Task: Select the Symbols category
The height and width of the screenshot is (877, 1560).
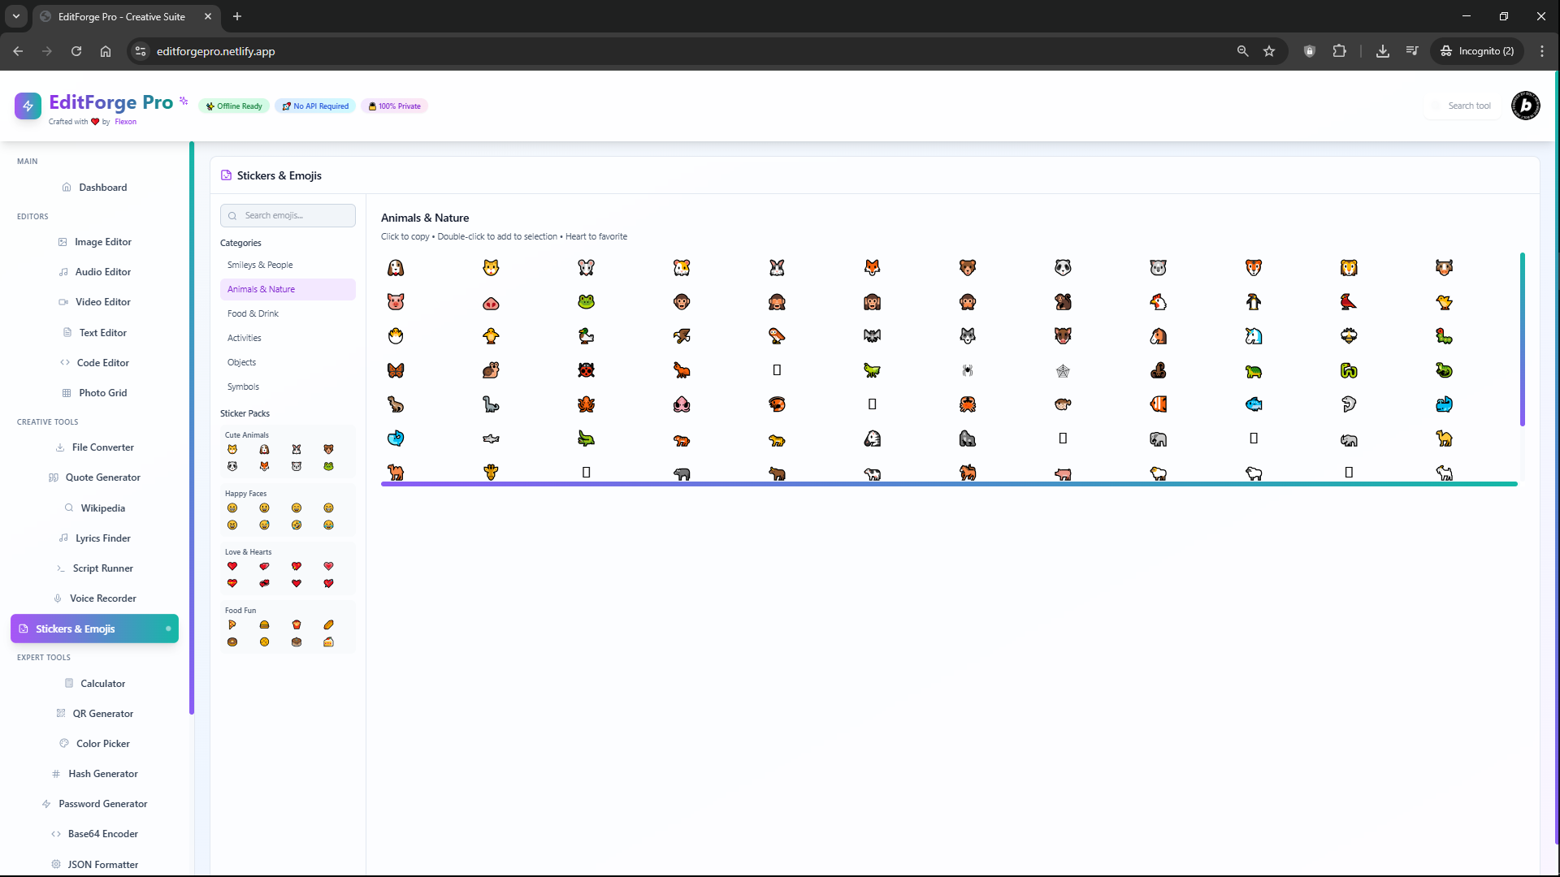Action: click(x=243, y=387)
